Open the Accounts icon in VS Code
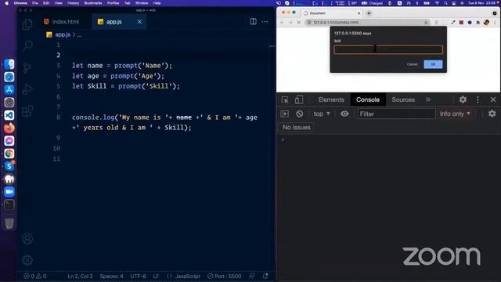The height and width of the screenshot is (282, 501). tap(27, 238)
